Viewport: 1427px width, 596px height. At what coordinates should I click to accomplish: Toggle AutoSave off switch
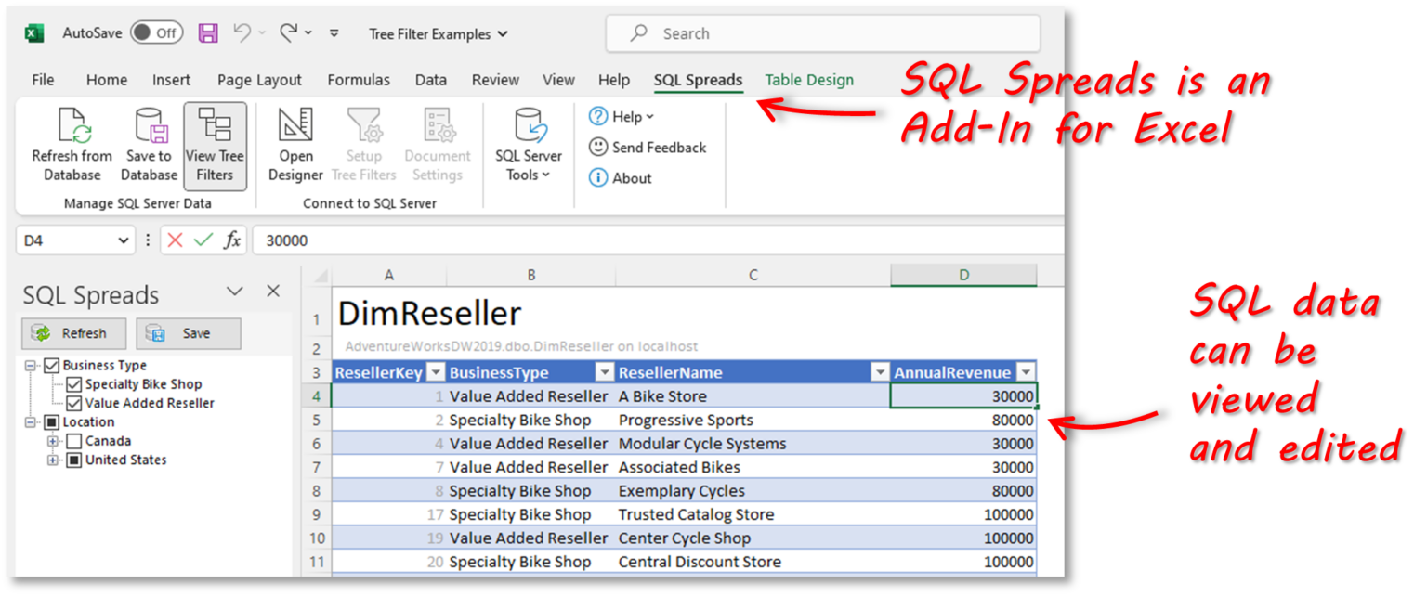[154, 32]
